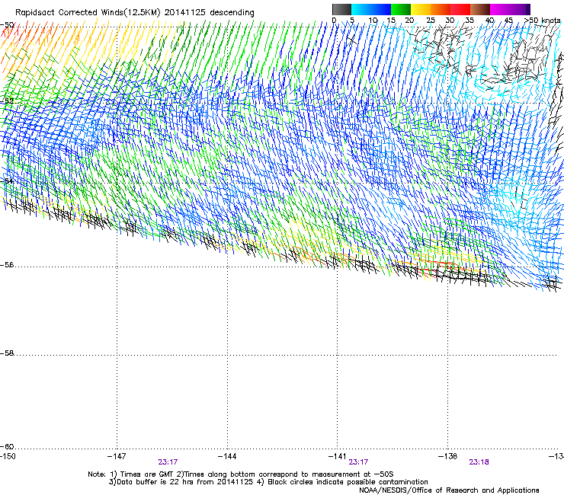Click the 'Times are GMT' note line
This screenshot has width=564, height=495.
point(241,474)
